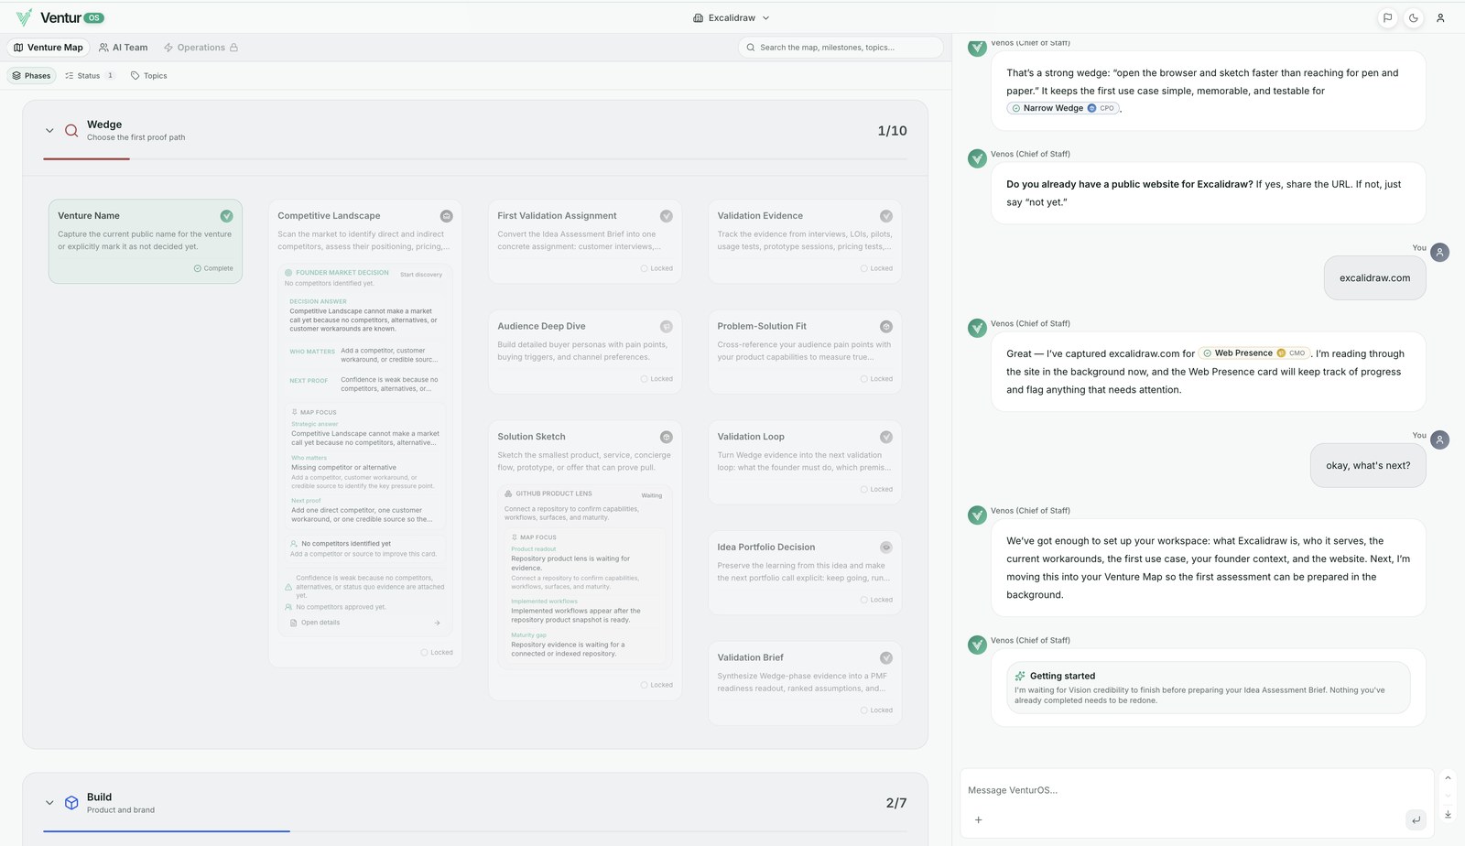The image size is (1465, 846).
Task: Click Locked status on Solution Sketch card
Action: 657,685
